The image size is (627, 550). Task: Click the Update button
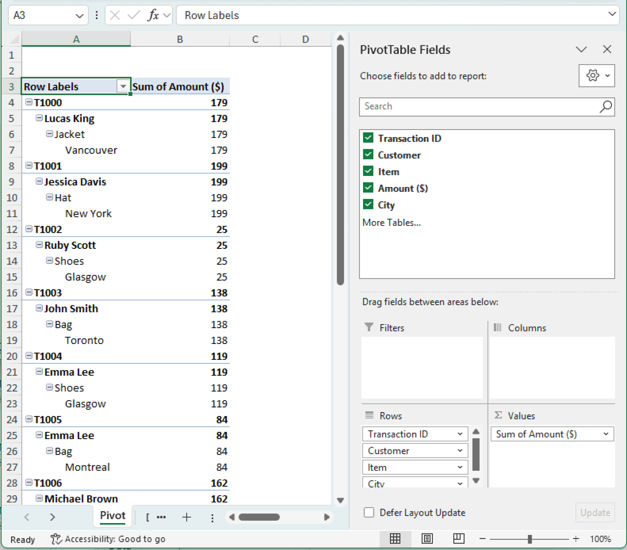pos(595,513)
